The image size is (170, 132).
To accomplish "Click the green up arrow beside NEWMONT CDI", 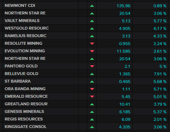I will (x=92, y=6).
